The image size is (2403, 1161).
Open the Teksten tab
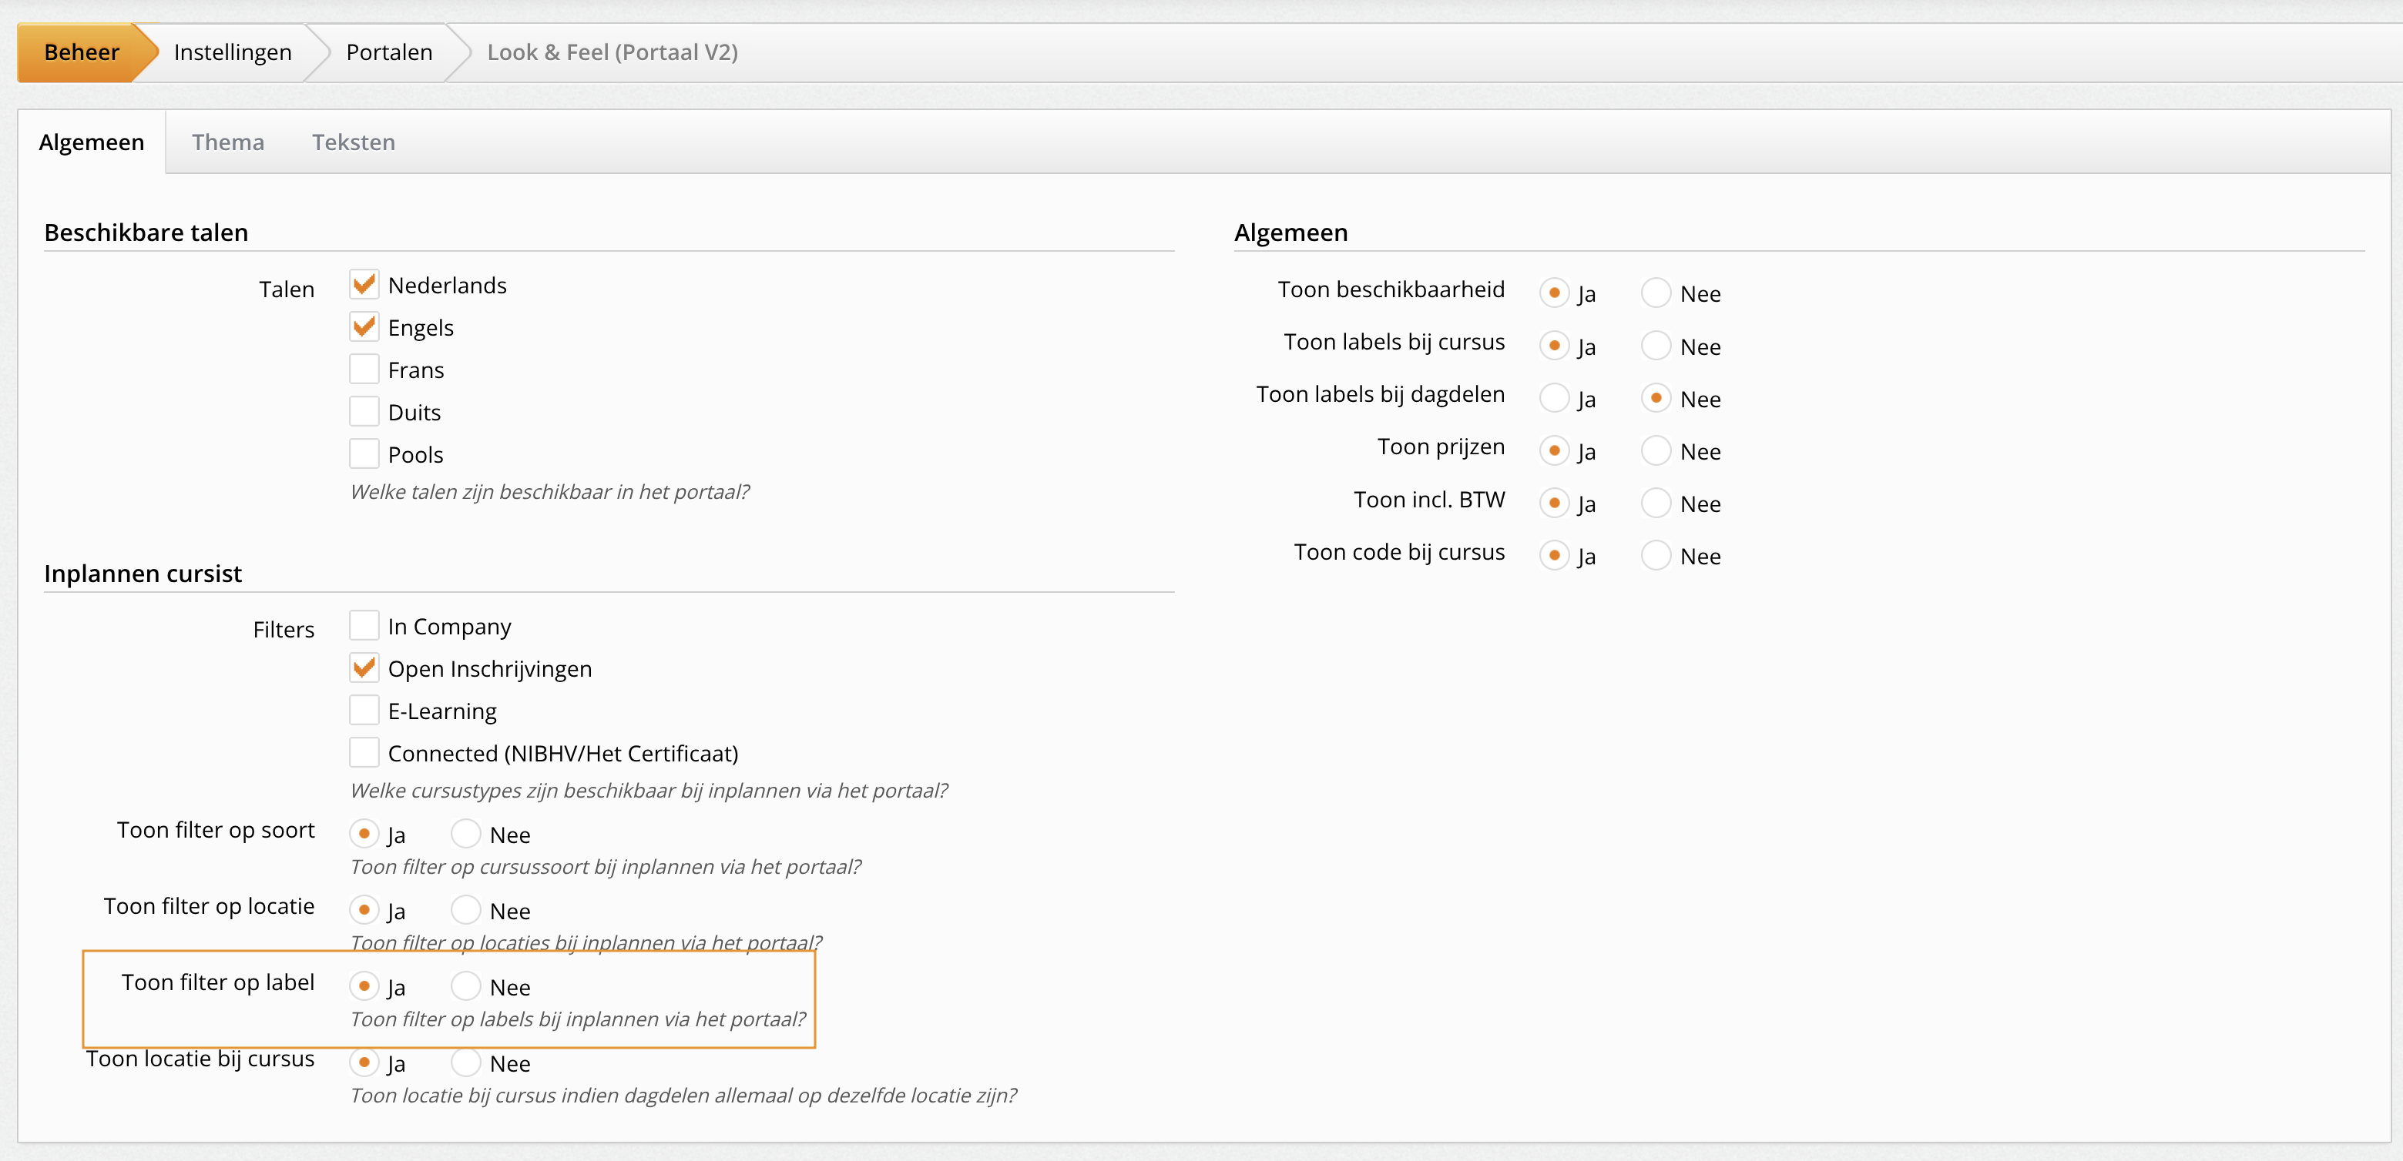[x=354, y=142]
